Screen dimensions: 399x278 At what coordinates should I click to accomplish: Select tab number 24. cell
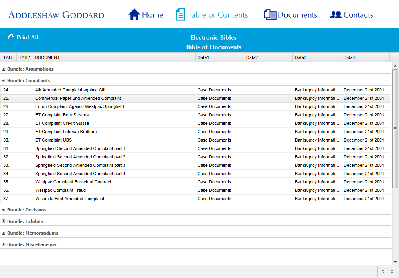(x=6, y=90)
